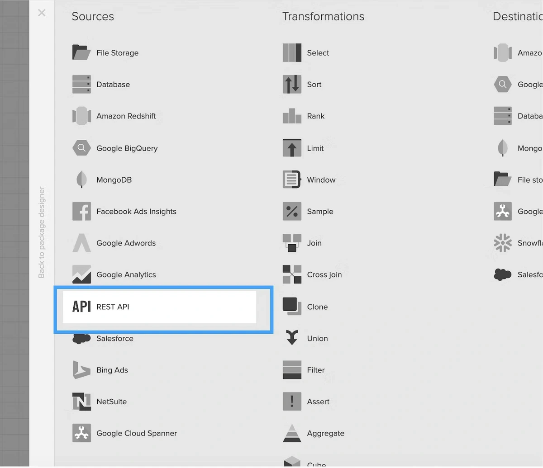Choose the Database destination icon

point(503,116)
